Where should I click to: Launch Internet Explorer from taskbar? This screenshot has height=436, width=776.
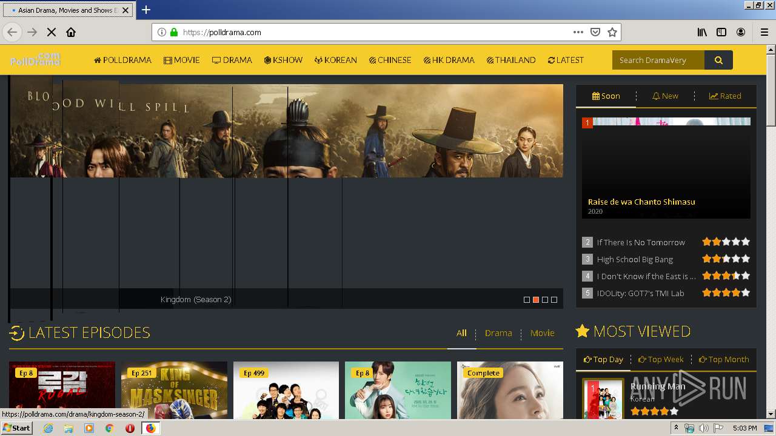pos(48,428)
